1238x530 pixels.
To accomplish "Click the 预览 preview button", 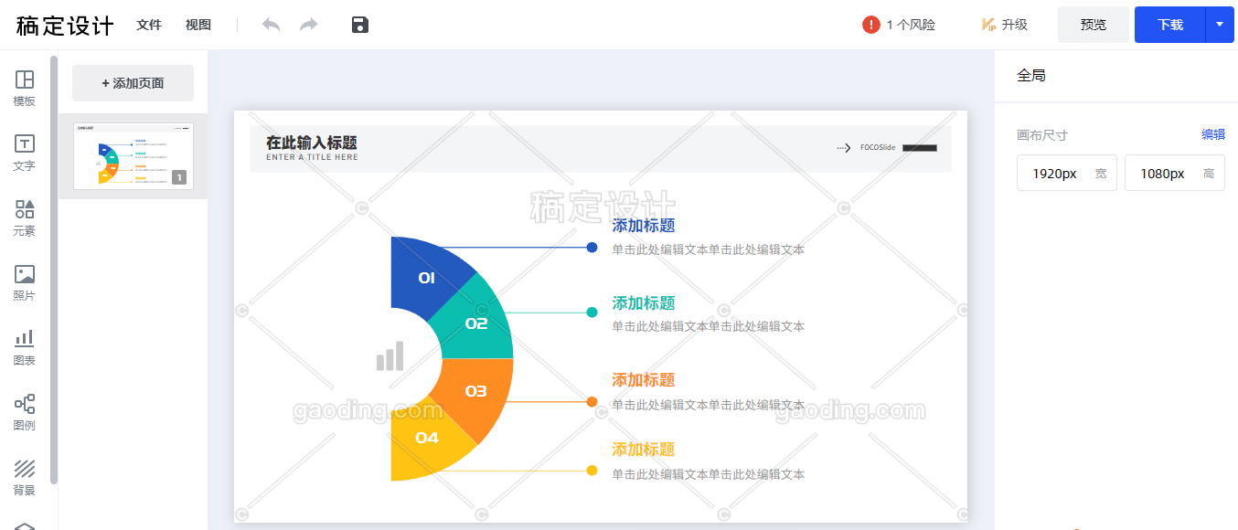I will pos(1093,25).
